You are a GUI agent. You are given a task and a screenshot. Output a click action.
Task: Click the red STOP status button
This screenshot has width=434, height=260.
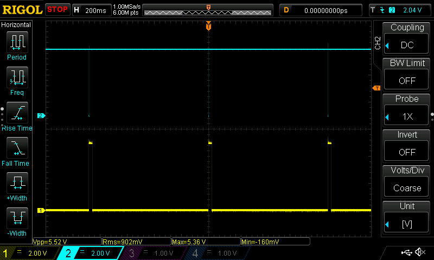58,9
